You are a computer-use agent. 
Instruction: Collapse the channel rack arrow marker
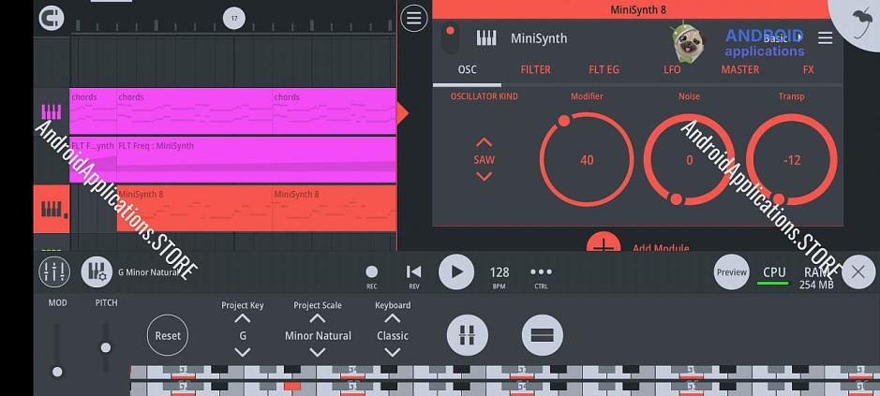point(403,113)
